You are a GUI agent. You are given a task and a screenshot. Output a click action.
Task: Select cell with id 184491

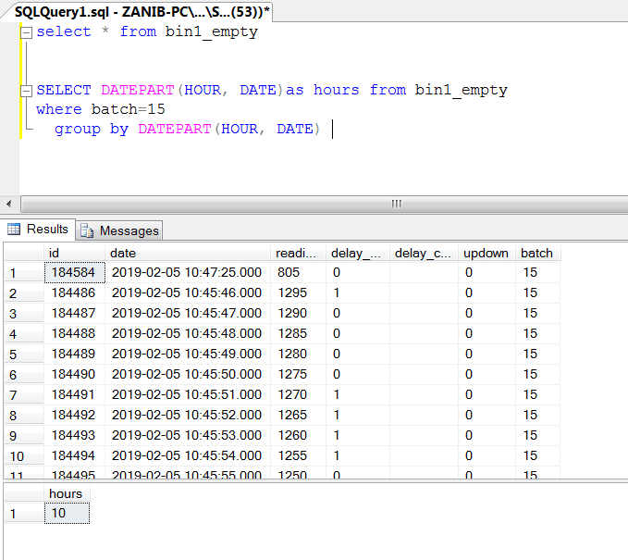click(75, 395)
